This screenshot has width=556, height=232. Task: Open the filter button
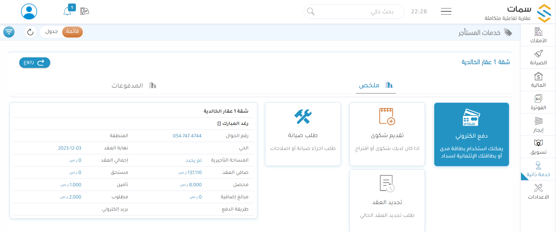pos(9,32)
